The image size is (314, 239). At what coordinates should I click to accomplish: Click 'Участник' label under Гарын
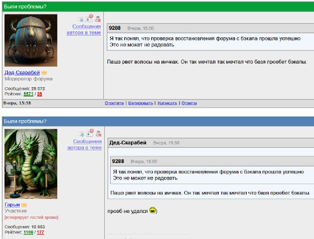(16, 211)
